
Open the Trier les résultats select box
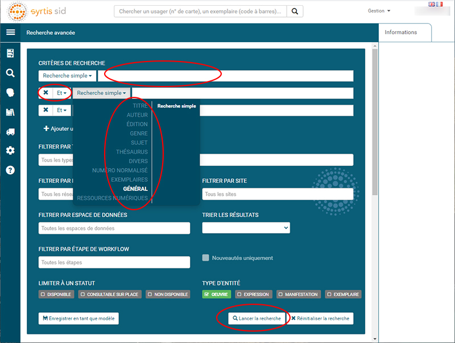(246, 228)
